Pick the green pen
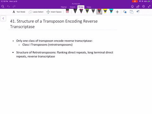The image size is (152, 114). pyautogui.click(x=87, y=11)
